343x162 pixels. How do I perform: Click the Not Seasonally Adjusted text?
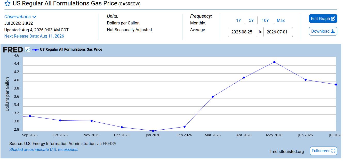point(129,30)
